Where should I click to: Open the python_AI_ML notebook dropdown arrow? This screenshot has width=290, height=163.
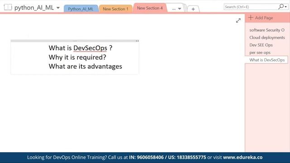58,8
